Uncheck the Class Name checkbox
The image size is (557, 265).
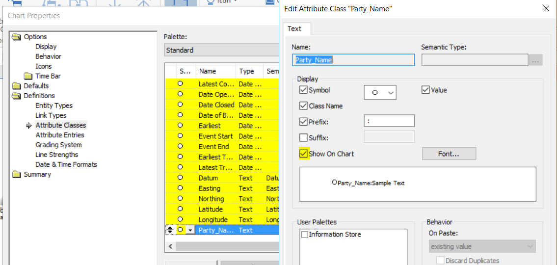point(303,106)
